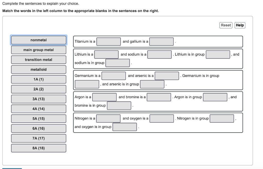Viewport: 263px width, 169px height.
Task: Select the 8A (18) group tile
Action: (x=39, y=148)
